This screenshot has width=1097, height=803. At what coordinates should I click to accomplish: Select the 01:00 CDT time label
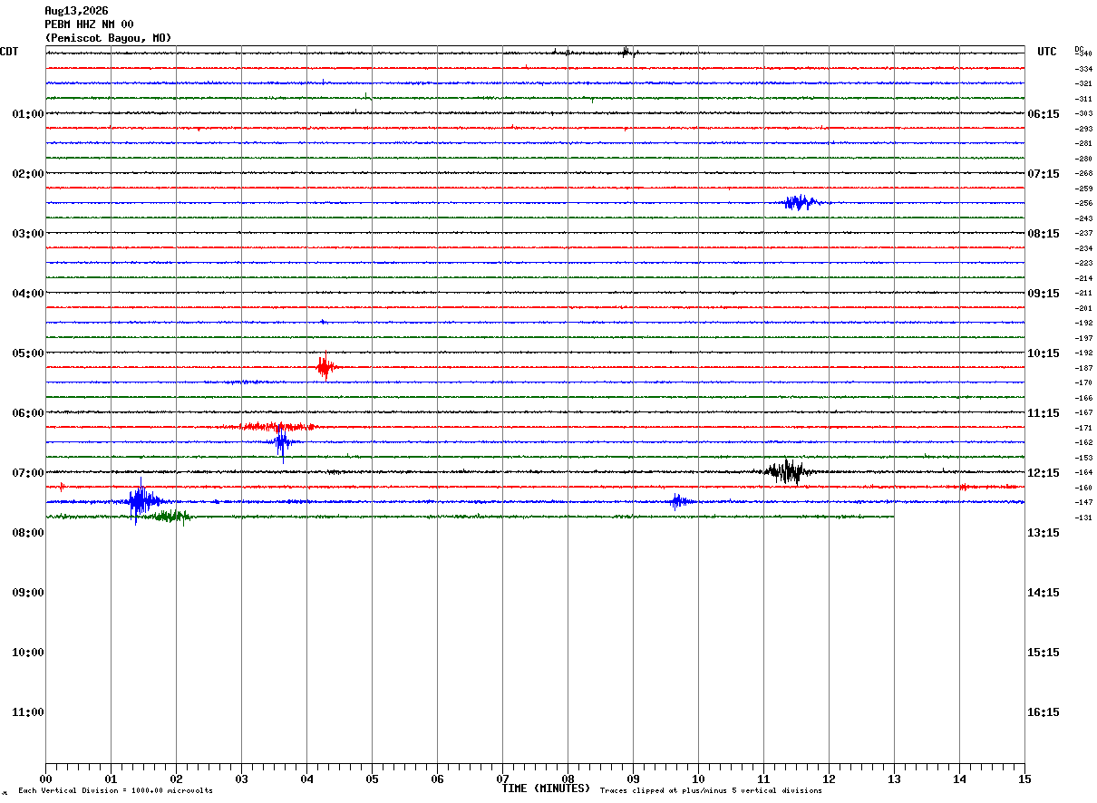click(28, 114)
